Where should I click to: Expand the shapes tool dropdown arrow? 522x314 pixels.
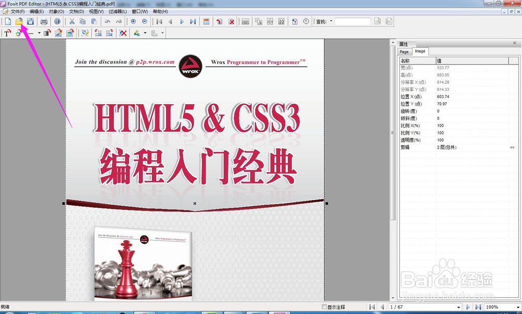[x=145, y=33]
